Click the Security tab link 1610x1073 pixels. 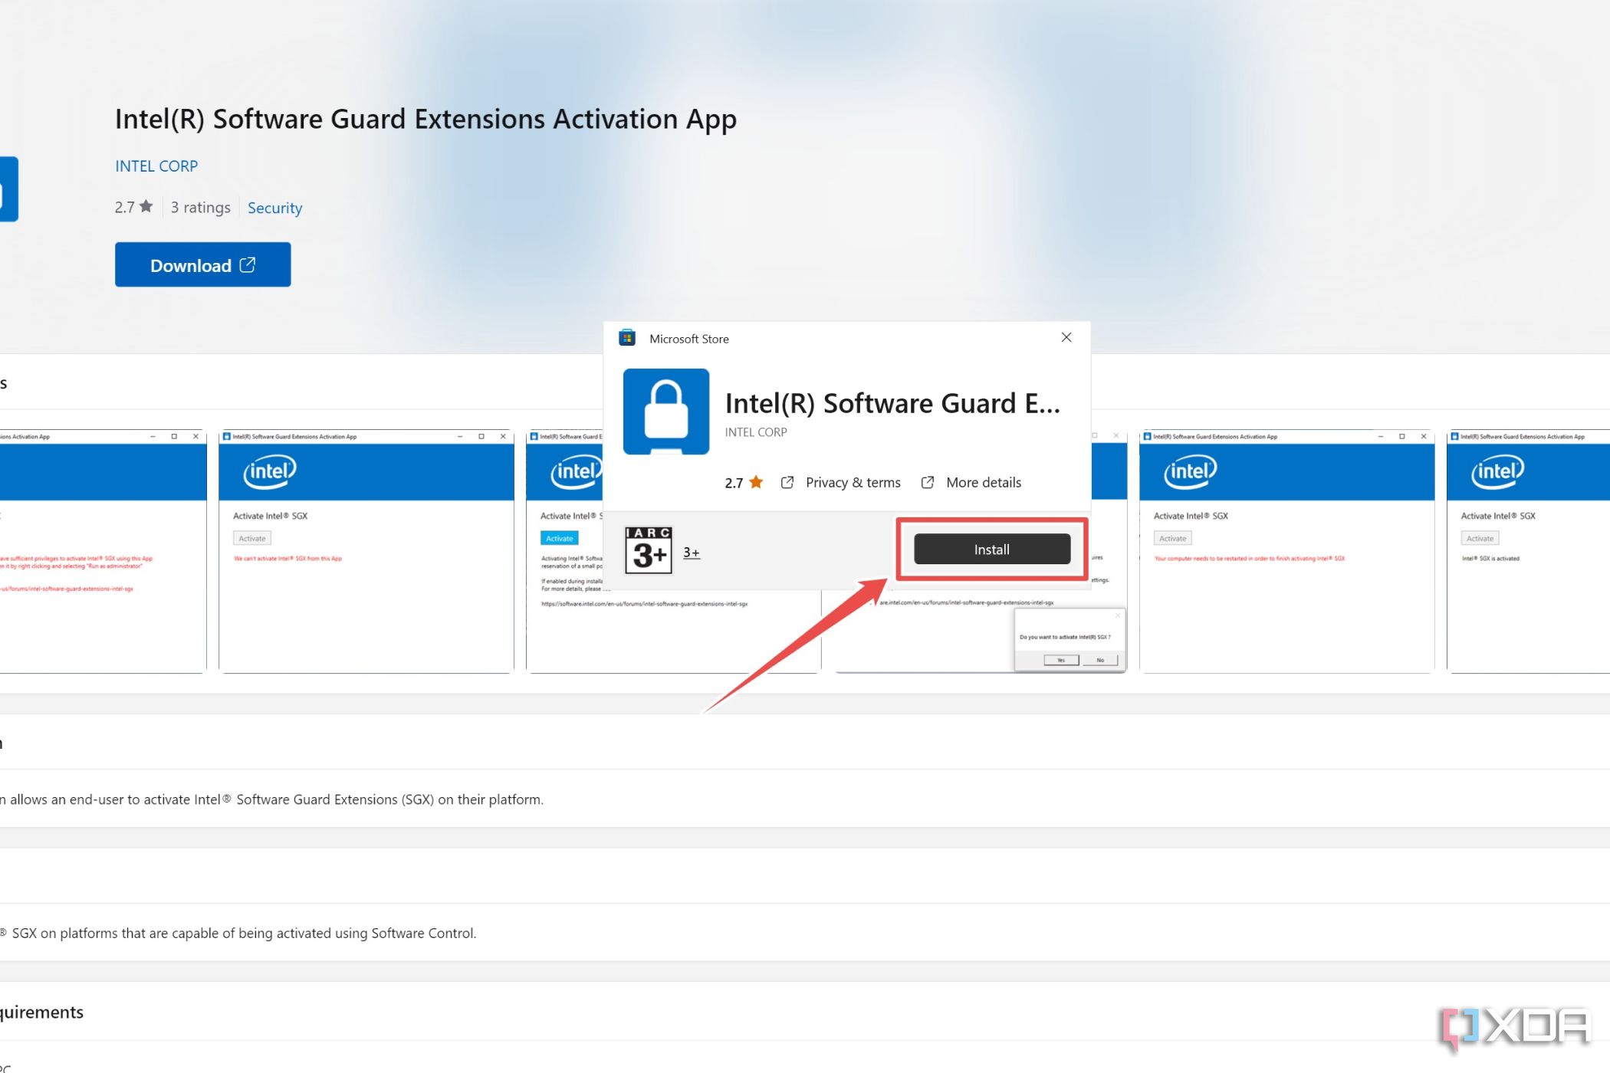[274, 206]
